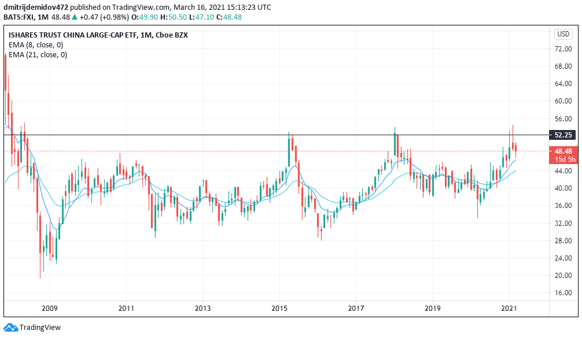Click the 44.00 price axis label
Viewport: 582px width, 338px height.
(x=563, y=171)
